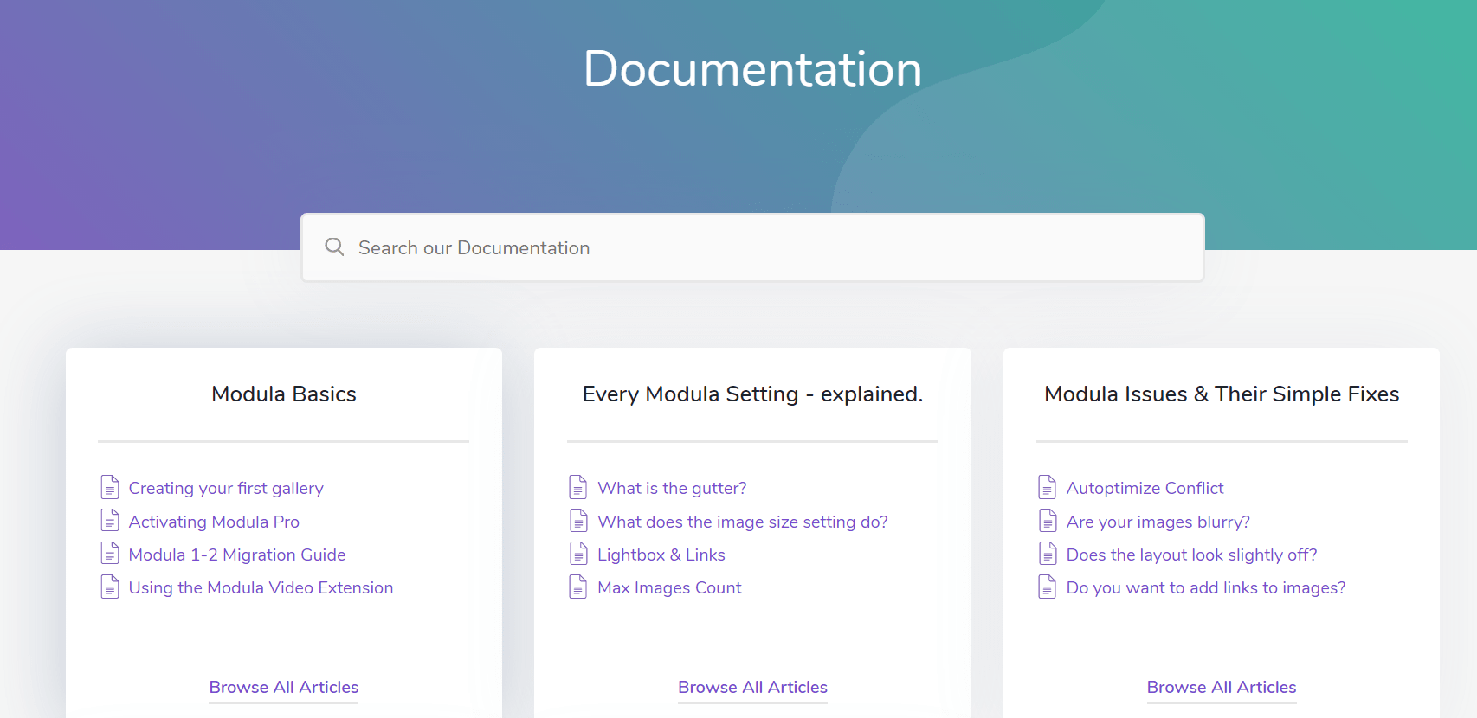1477x718 pixels.
Task: Open Modula 1-2 Migration Guide
Action: [237, 555]
